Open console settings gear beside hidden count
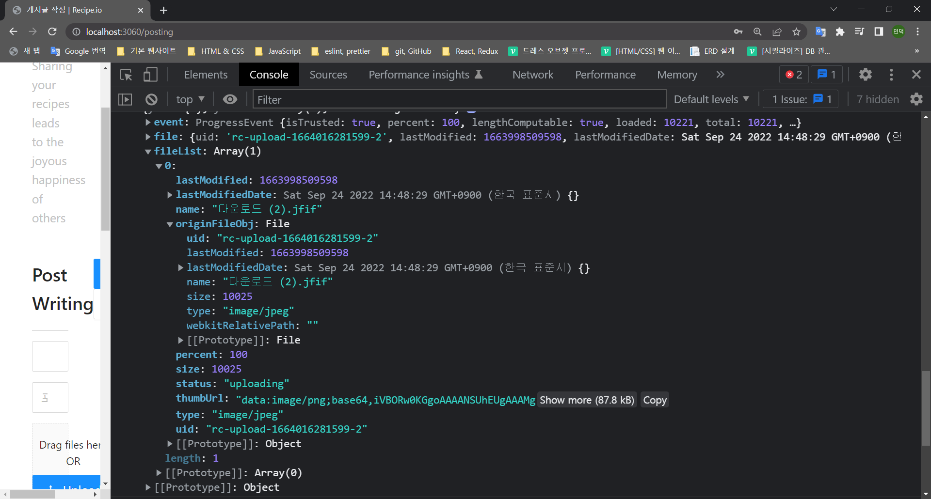This screenshot has height=499, width=931. click(x=916, y=99)
